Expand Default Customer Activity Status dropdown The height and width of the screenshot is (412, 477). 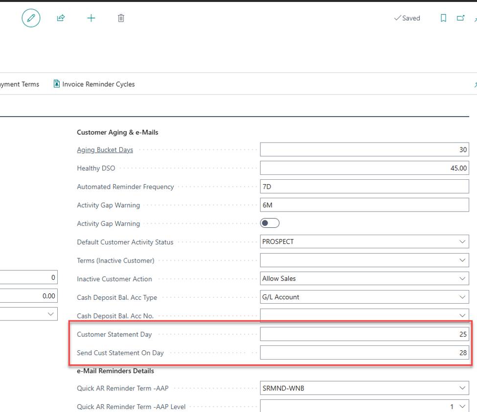click(462, 242)
